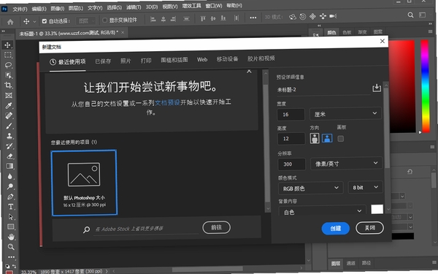Check the 画板 artboard checkbox
This screenshot has width=438, height=274.
tap(340, 138)
